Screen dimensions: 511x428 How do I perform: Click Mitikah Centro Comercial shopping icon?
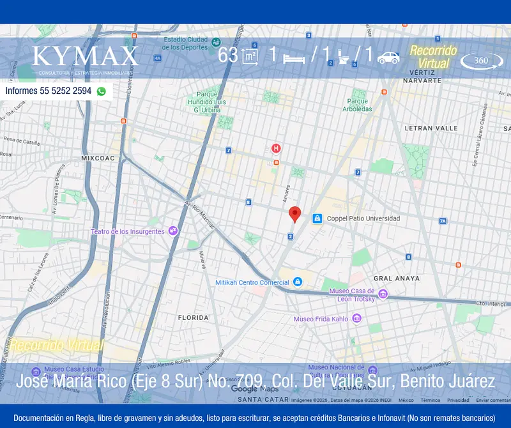pyautogui.click(x=297, y=282)
